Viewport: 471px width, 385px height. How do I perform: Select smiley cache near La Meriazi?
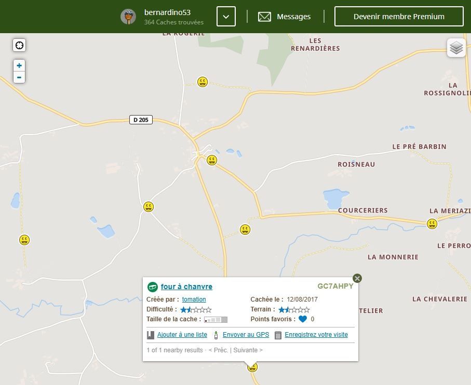(432, 224)
